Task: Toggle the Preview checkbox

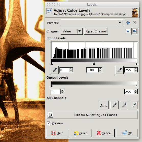Action: [49, 123]
